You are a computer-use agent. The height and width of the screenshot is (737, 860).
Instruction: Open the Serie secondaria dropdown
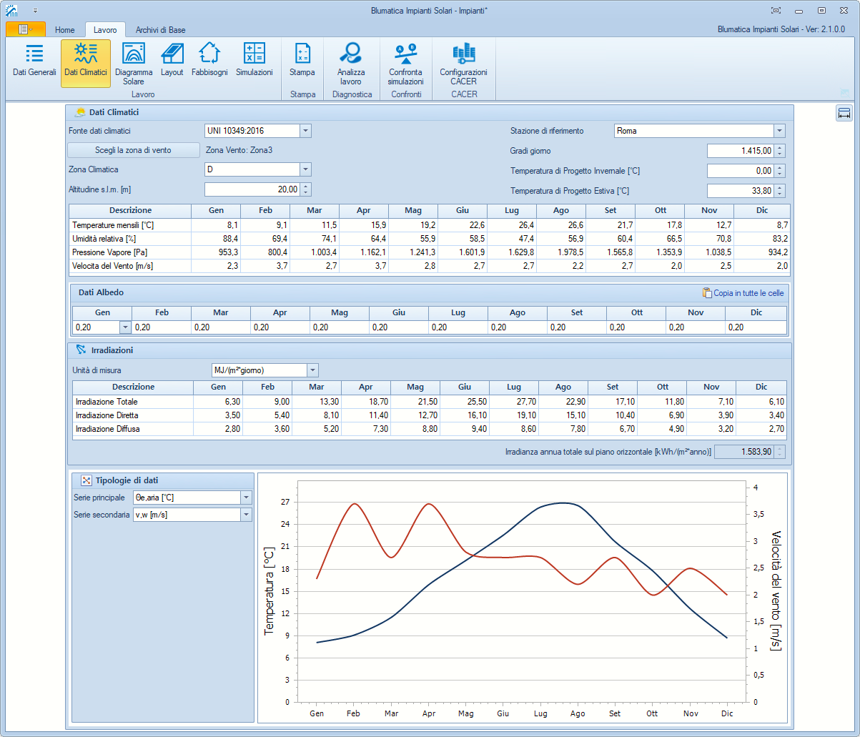(x=246, y=515)
